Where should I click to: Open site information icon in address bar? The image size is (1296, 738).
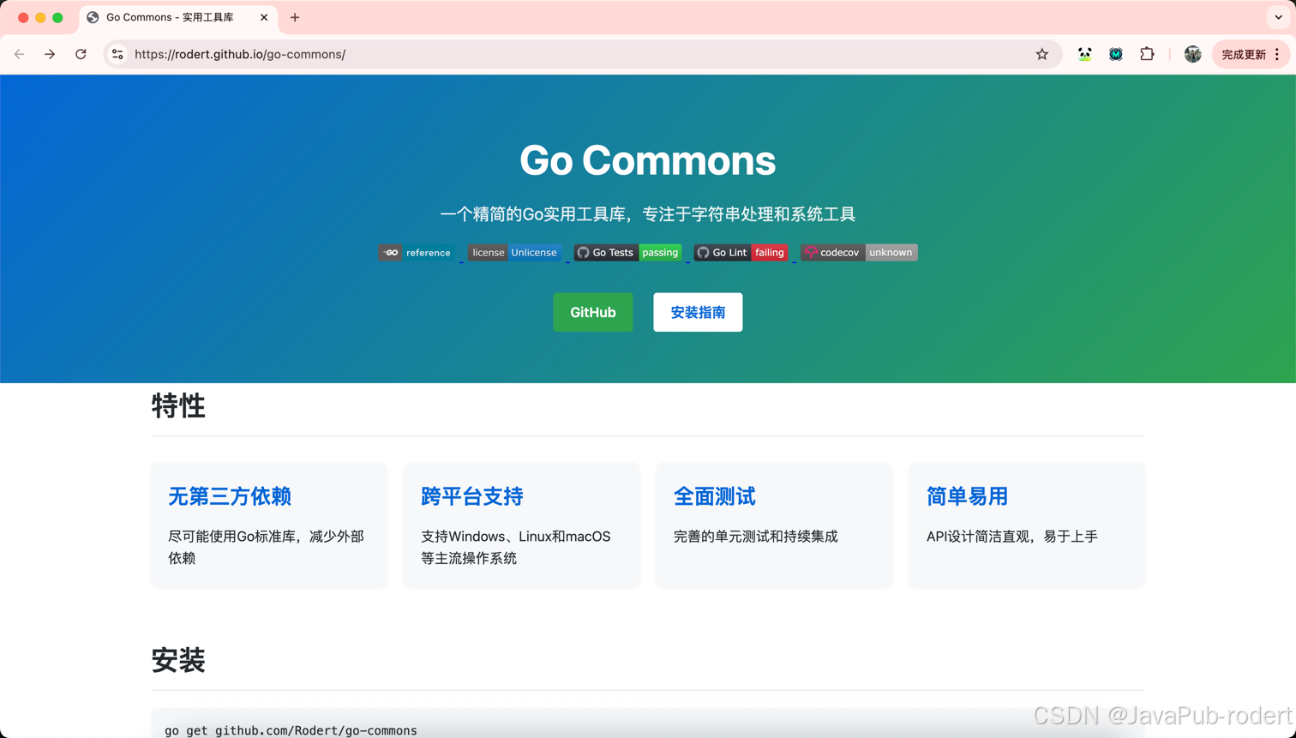click(118, 54)
